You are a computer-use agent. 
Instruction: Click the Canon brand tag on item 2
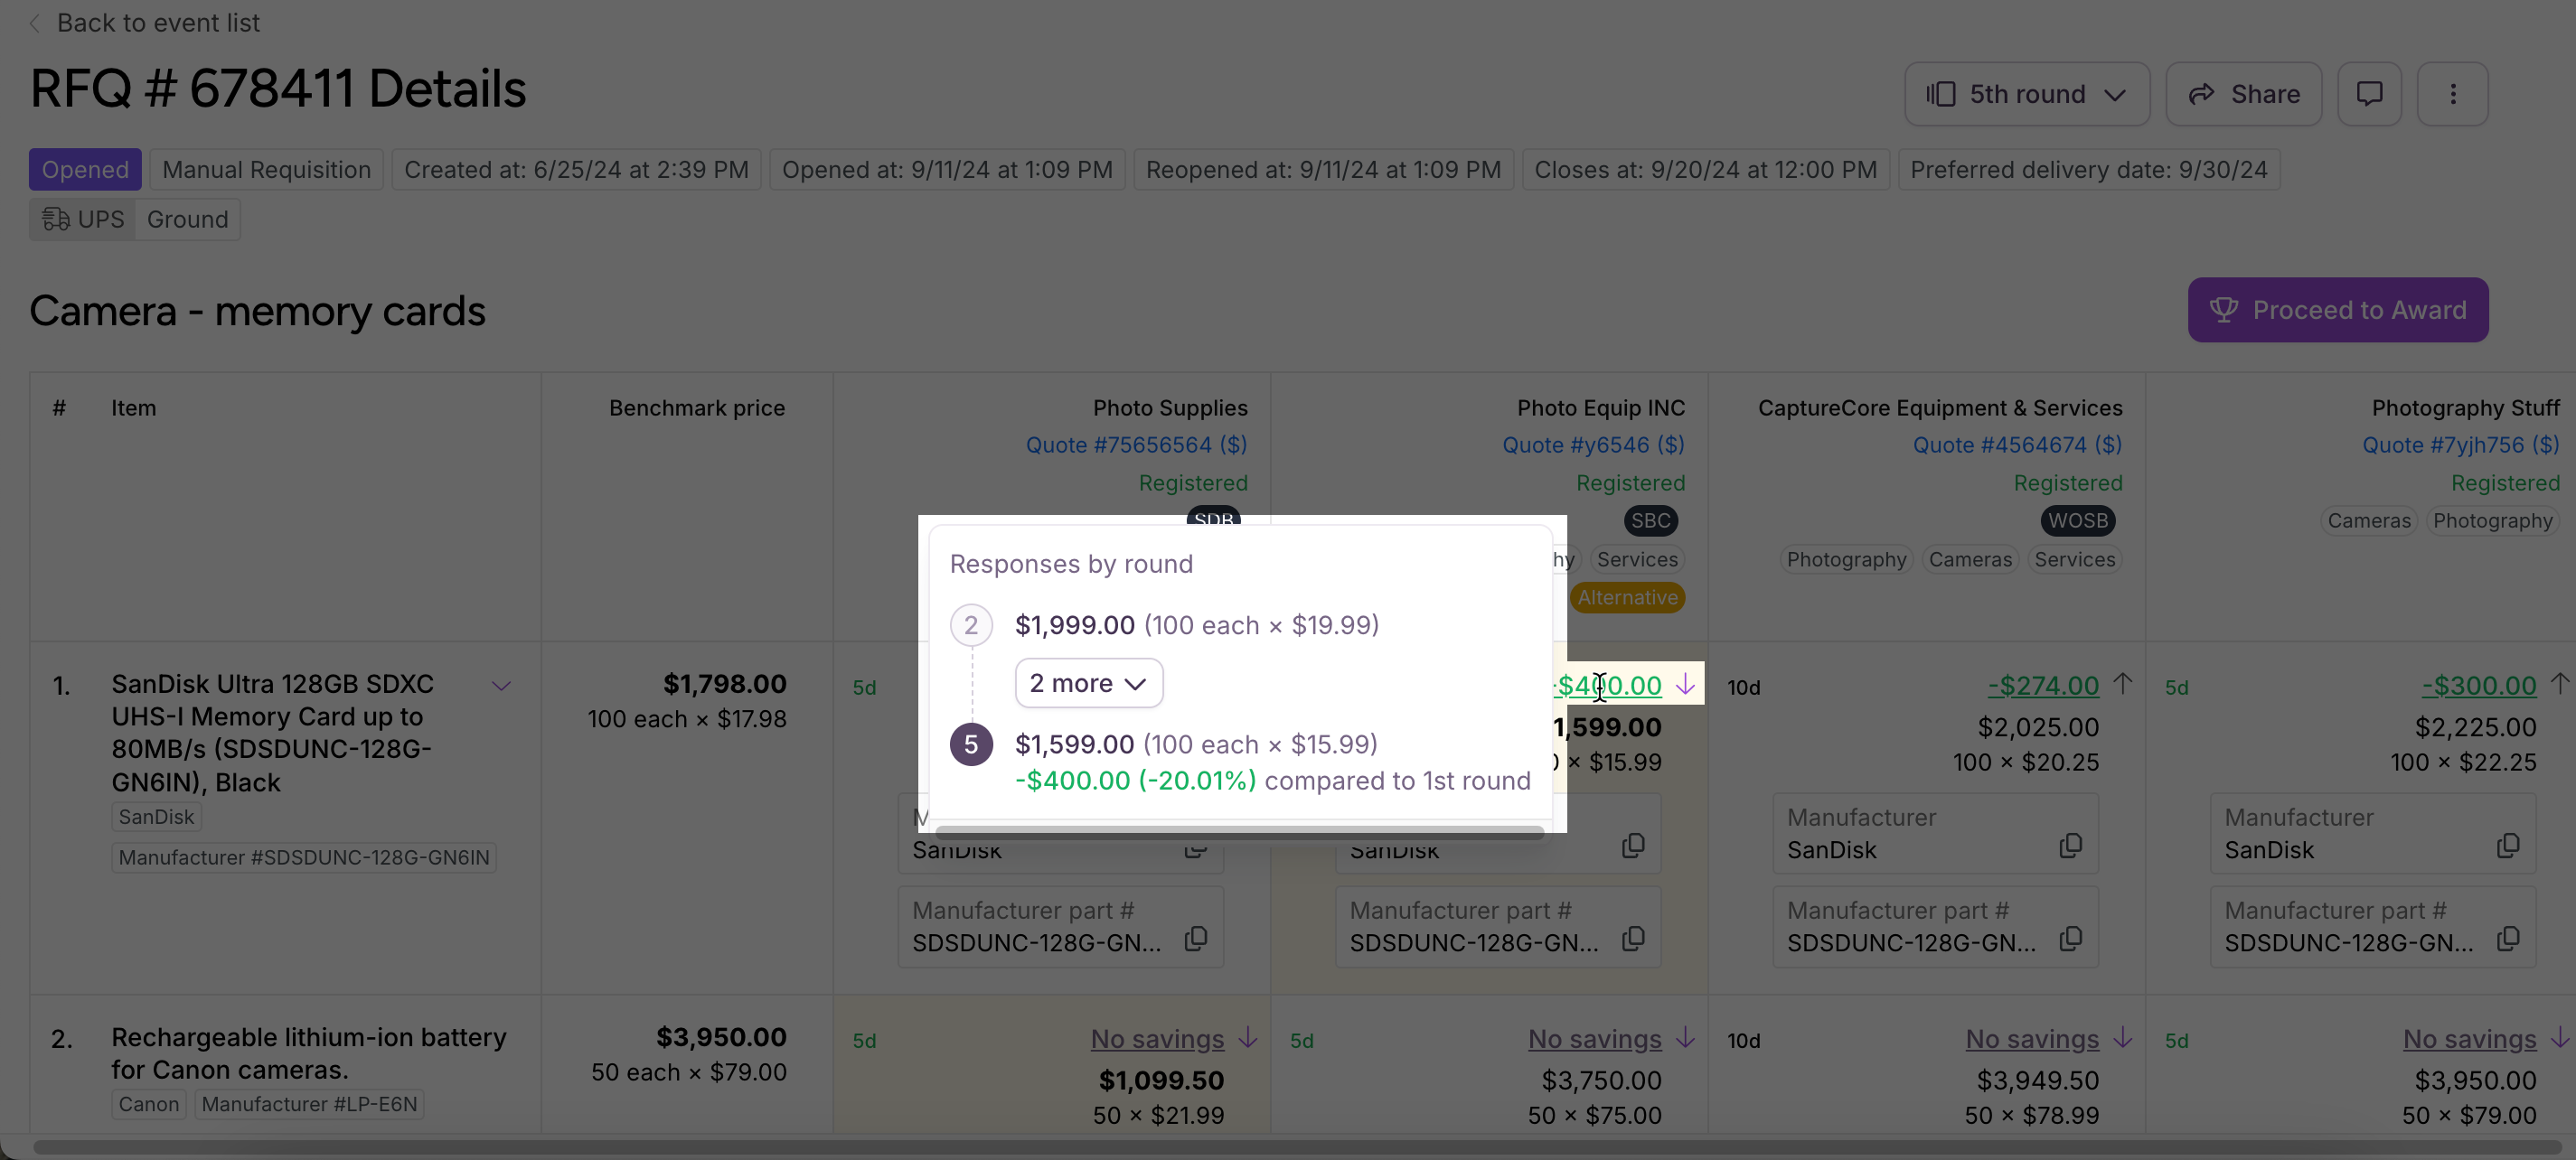click(x=148, y=1104)
